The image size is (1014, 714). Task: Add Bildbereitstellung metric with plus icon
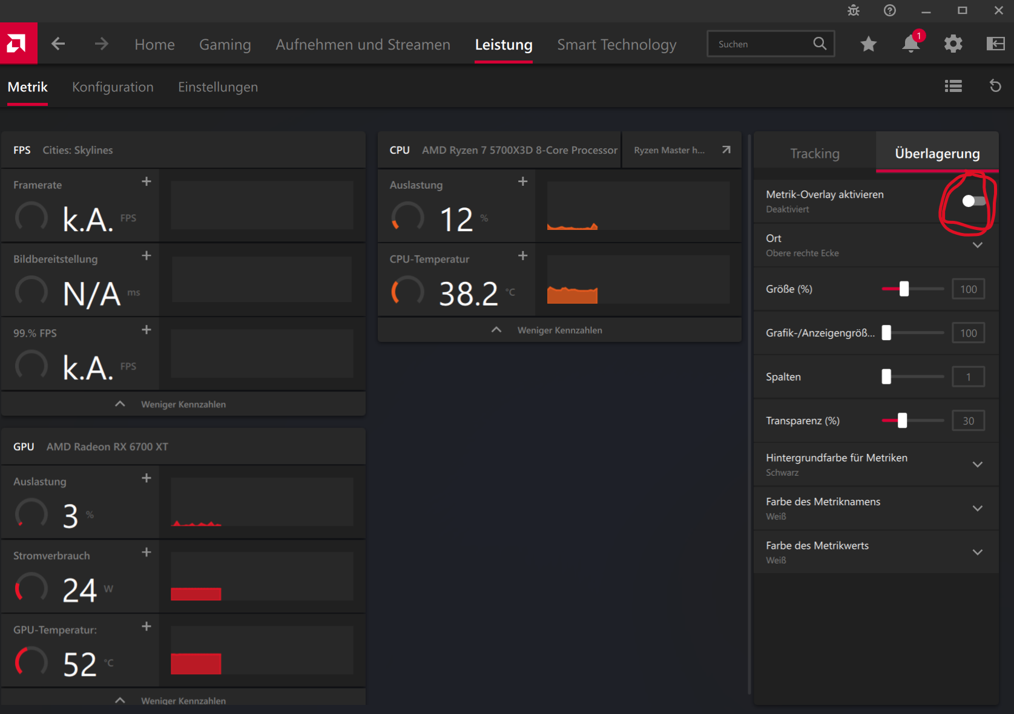point(147,256)
